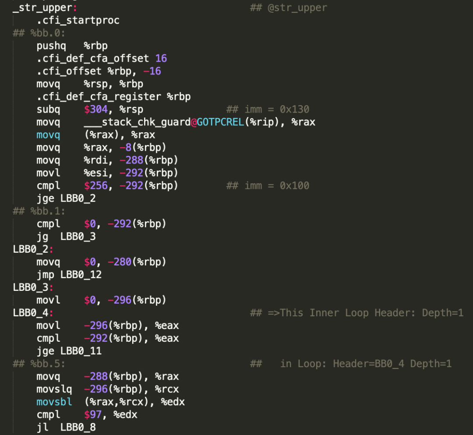Click the ## imm = 0x100 comment

tap(268, 186)
